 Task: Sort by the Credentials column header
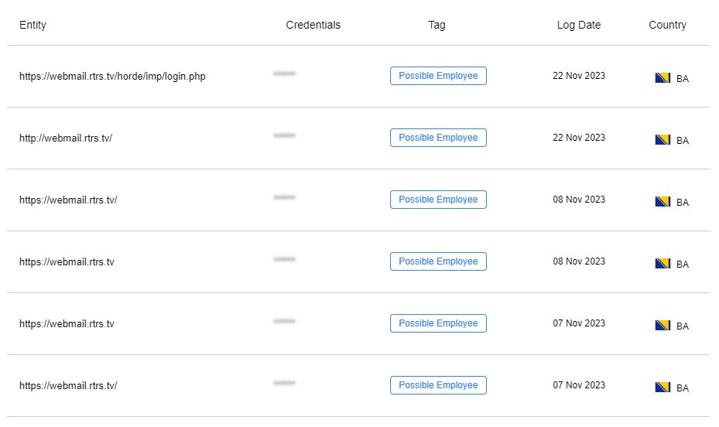[313, 25]
